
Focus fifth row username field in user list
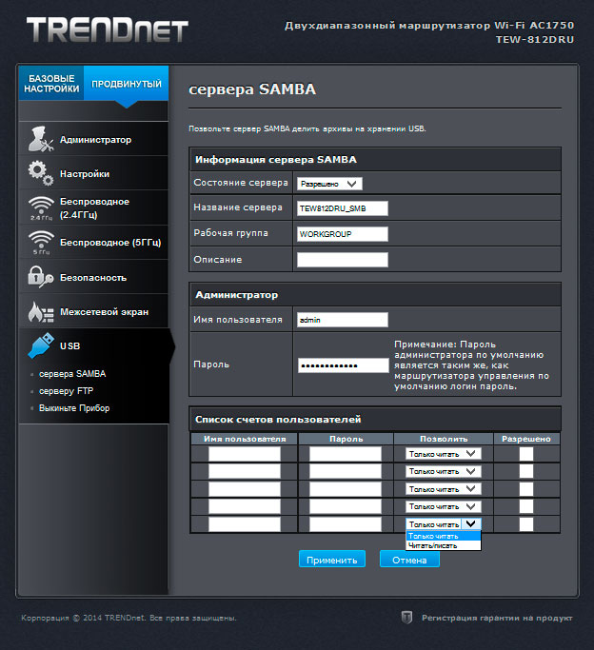pyautogui.click(x=244, y=524)
